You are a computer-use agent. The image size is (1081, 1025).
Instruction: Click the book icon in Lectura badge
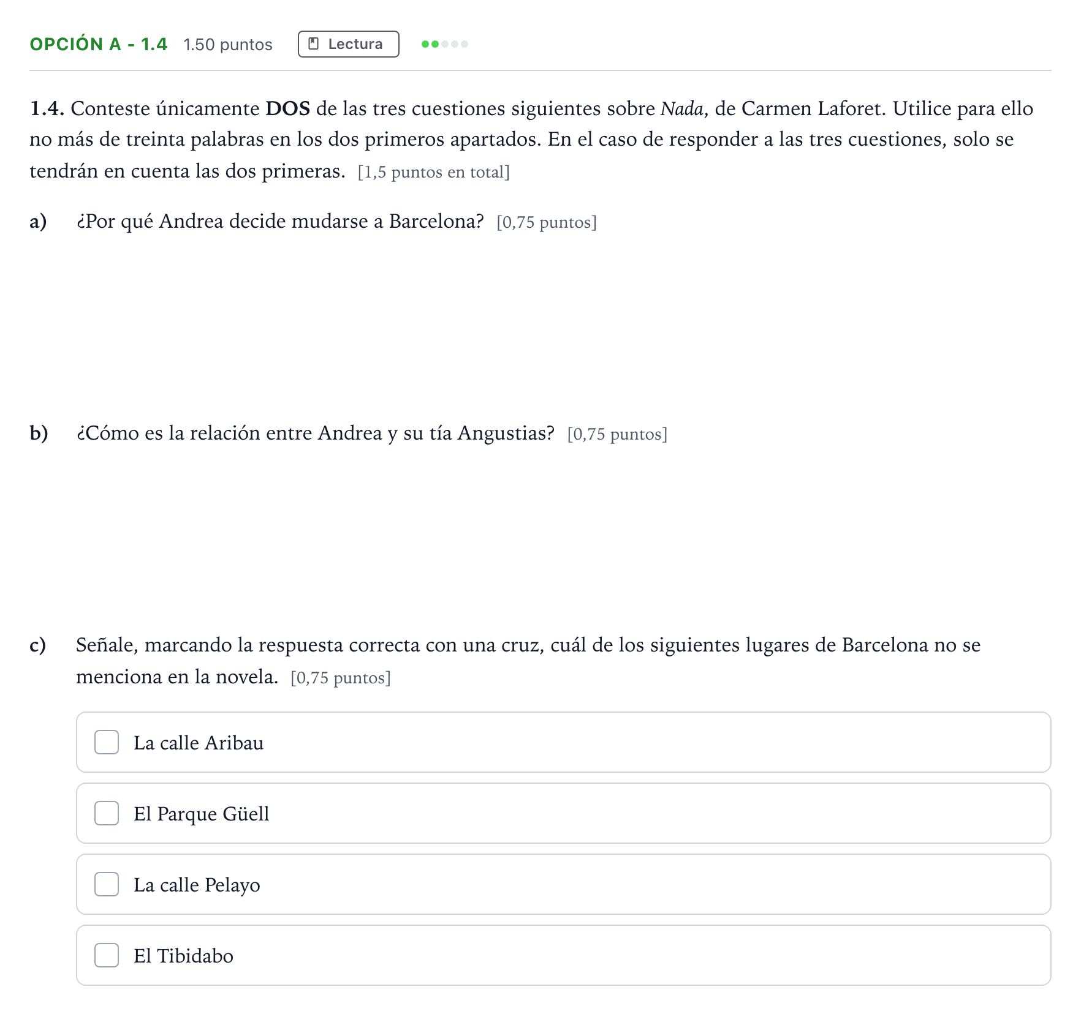coord(313,44)
